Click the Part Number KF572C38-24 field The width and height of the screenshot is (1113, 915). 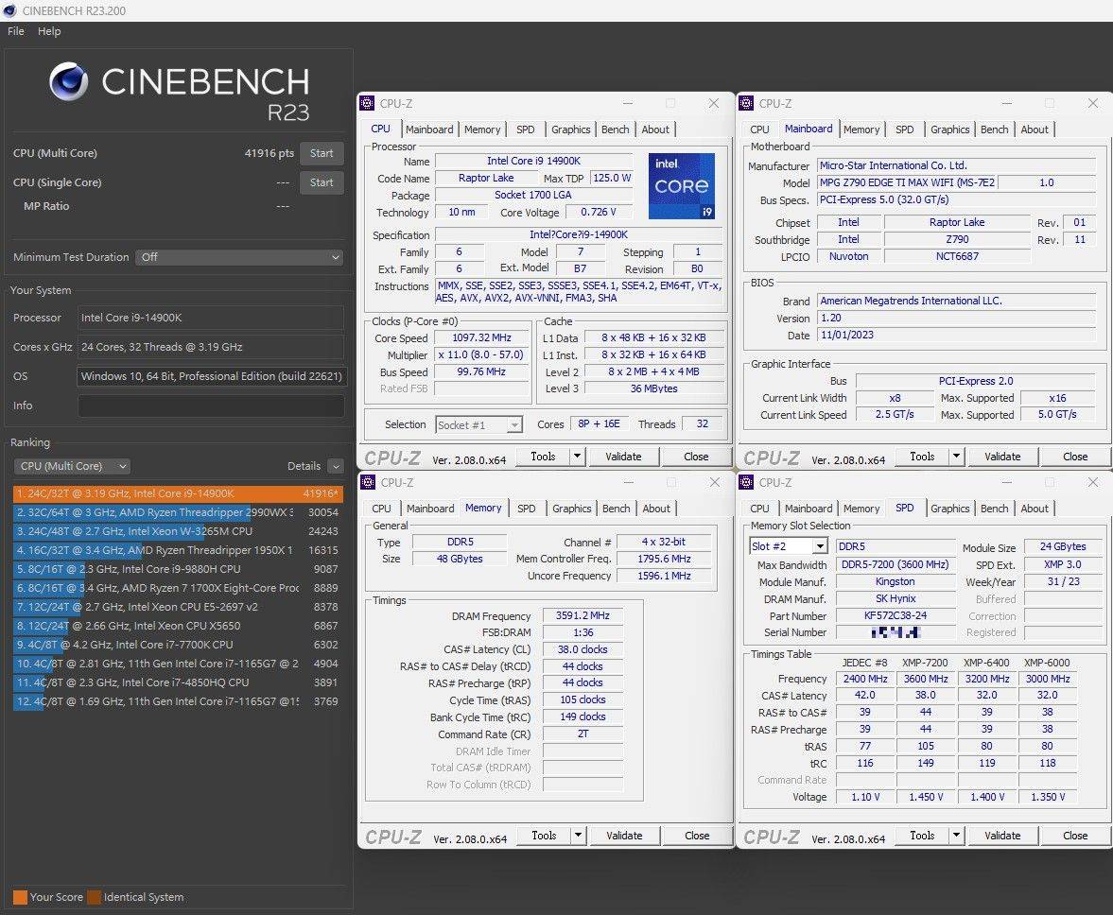pos(896,615)
